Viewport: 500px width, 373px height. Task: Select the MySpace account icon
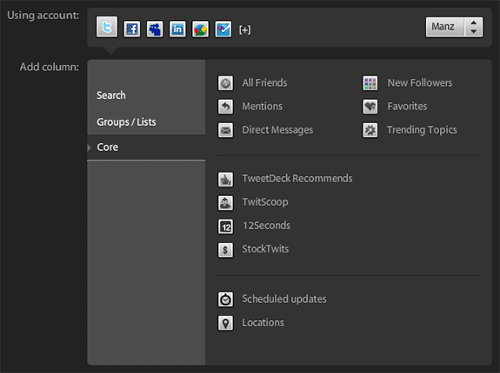click(155, 29)
